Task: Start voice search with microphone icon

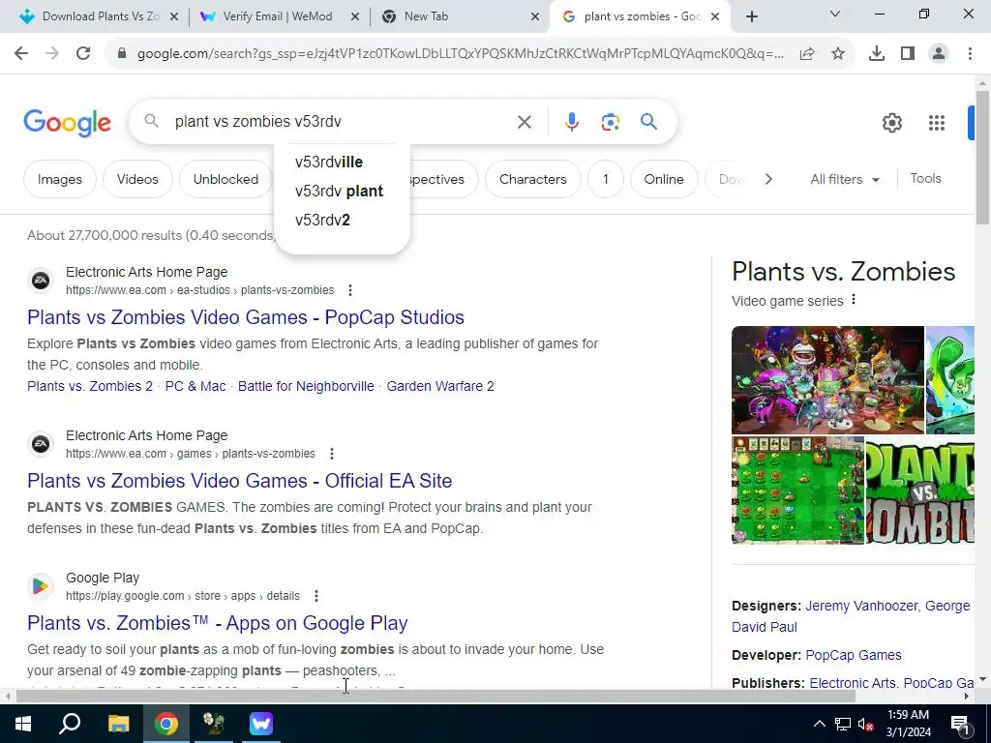Action: point(571,121)
